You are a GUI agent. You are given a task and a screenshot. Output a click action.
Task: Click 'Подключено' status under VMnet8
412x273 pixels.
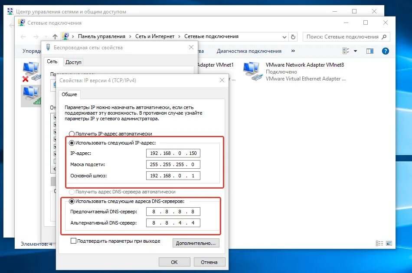(281, 71)
